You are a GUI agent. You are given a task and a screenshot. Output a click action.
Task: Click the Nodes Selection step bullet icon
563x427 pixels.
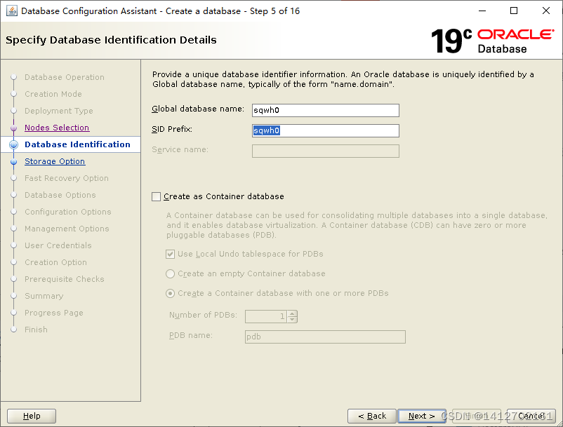tap(13, 128)
